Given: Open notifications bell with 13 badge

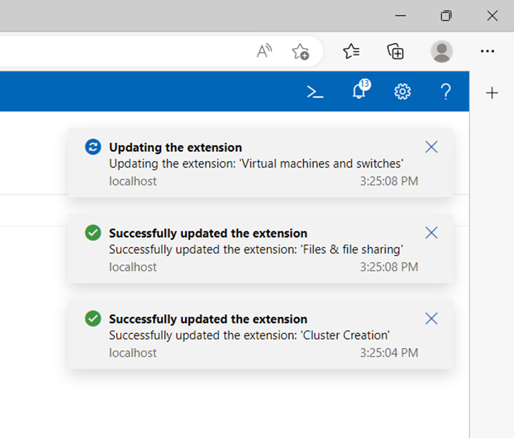Looking at the screenshot, I should click(361, 89).
